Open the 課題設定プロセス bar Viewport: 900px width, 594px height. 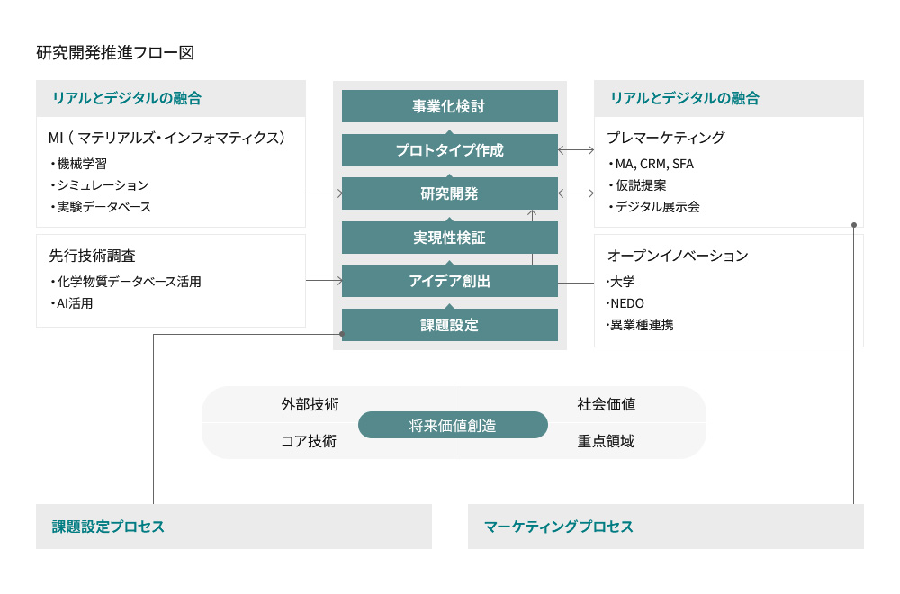click(234, 526)
